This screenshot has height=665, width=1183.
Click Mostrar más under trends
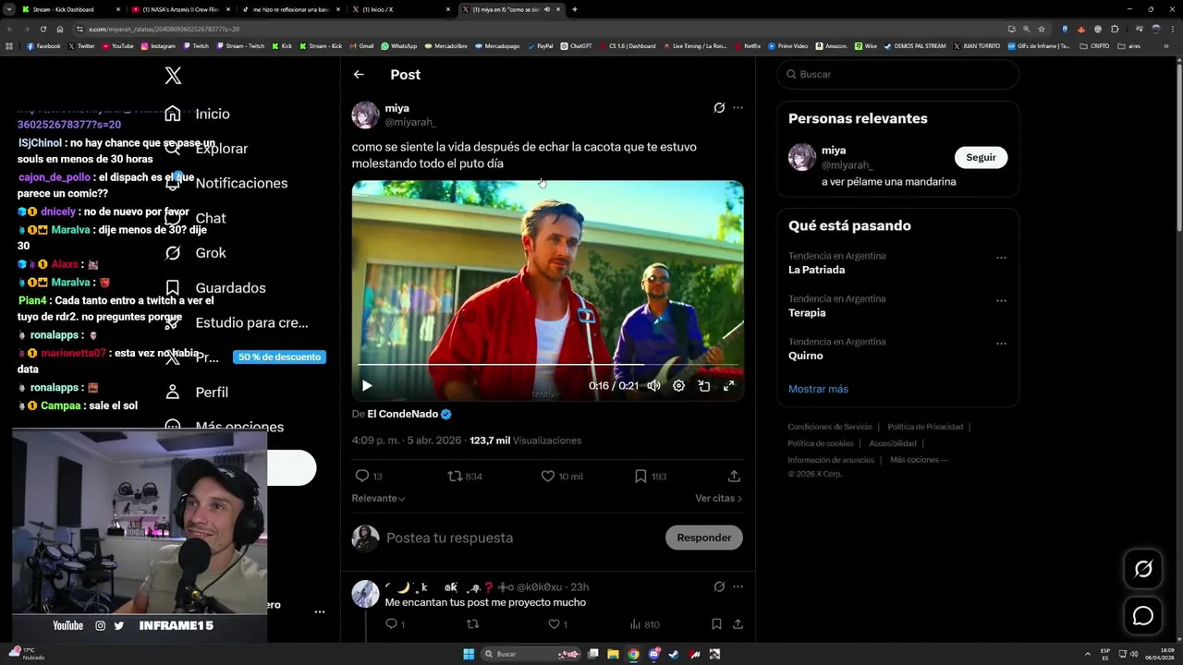click(818, 389)
